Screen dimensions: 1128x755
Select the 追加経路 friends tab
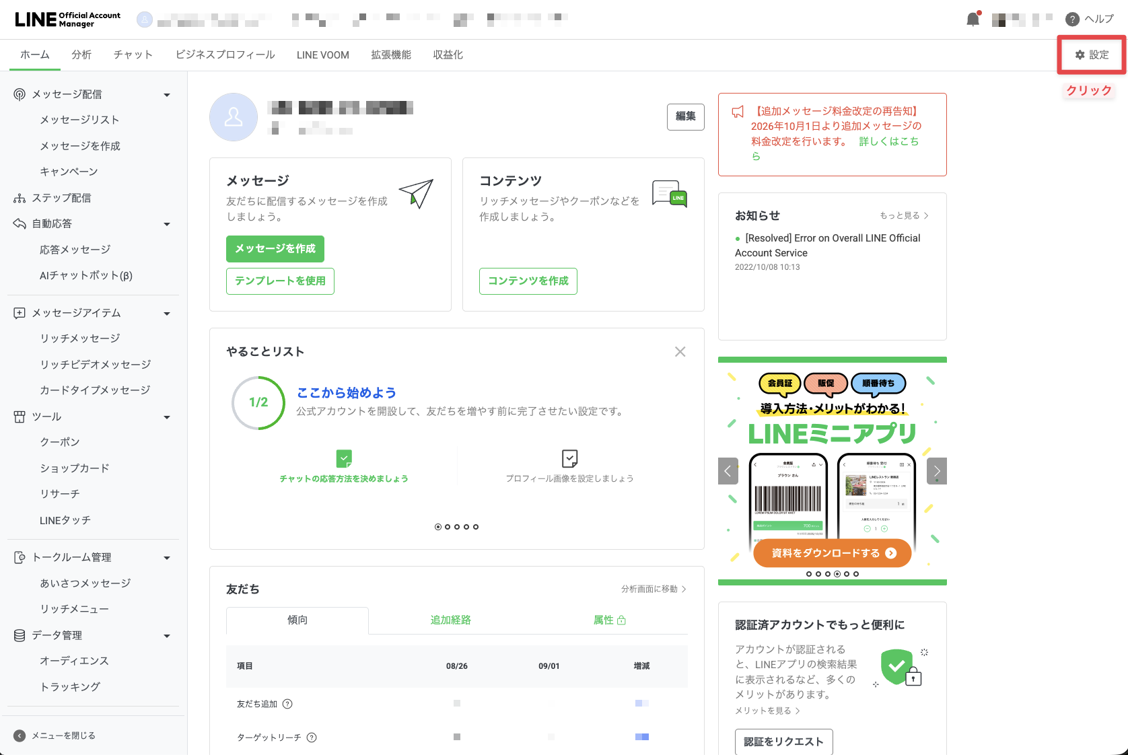coord(451,620)
